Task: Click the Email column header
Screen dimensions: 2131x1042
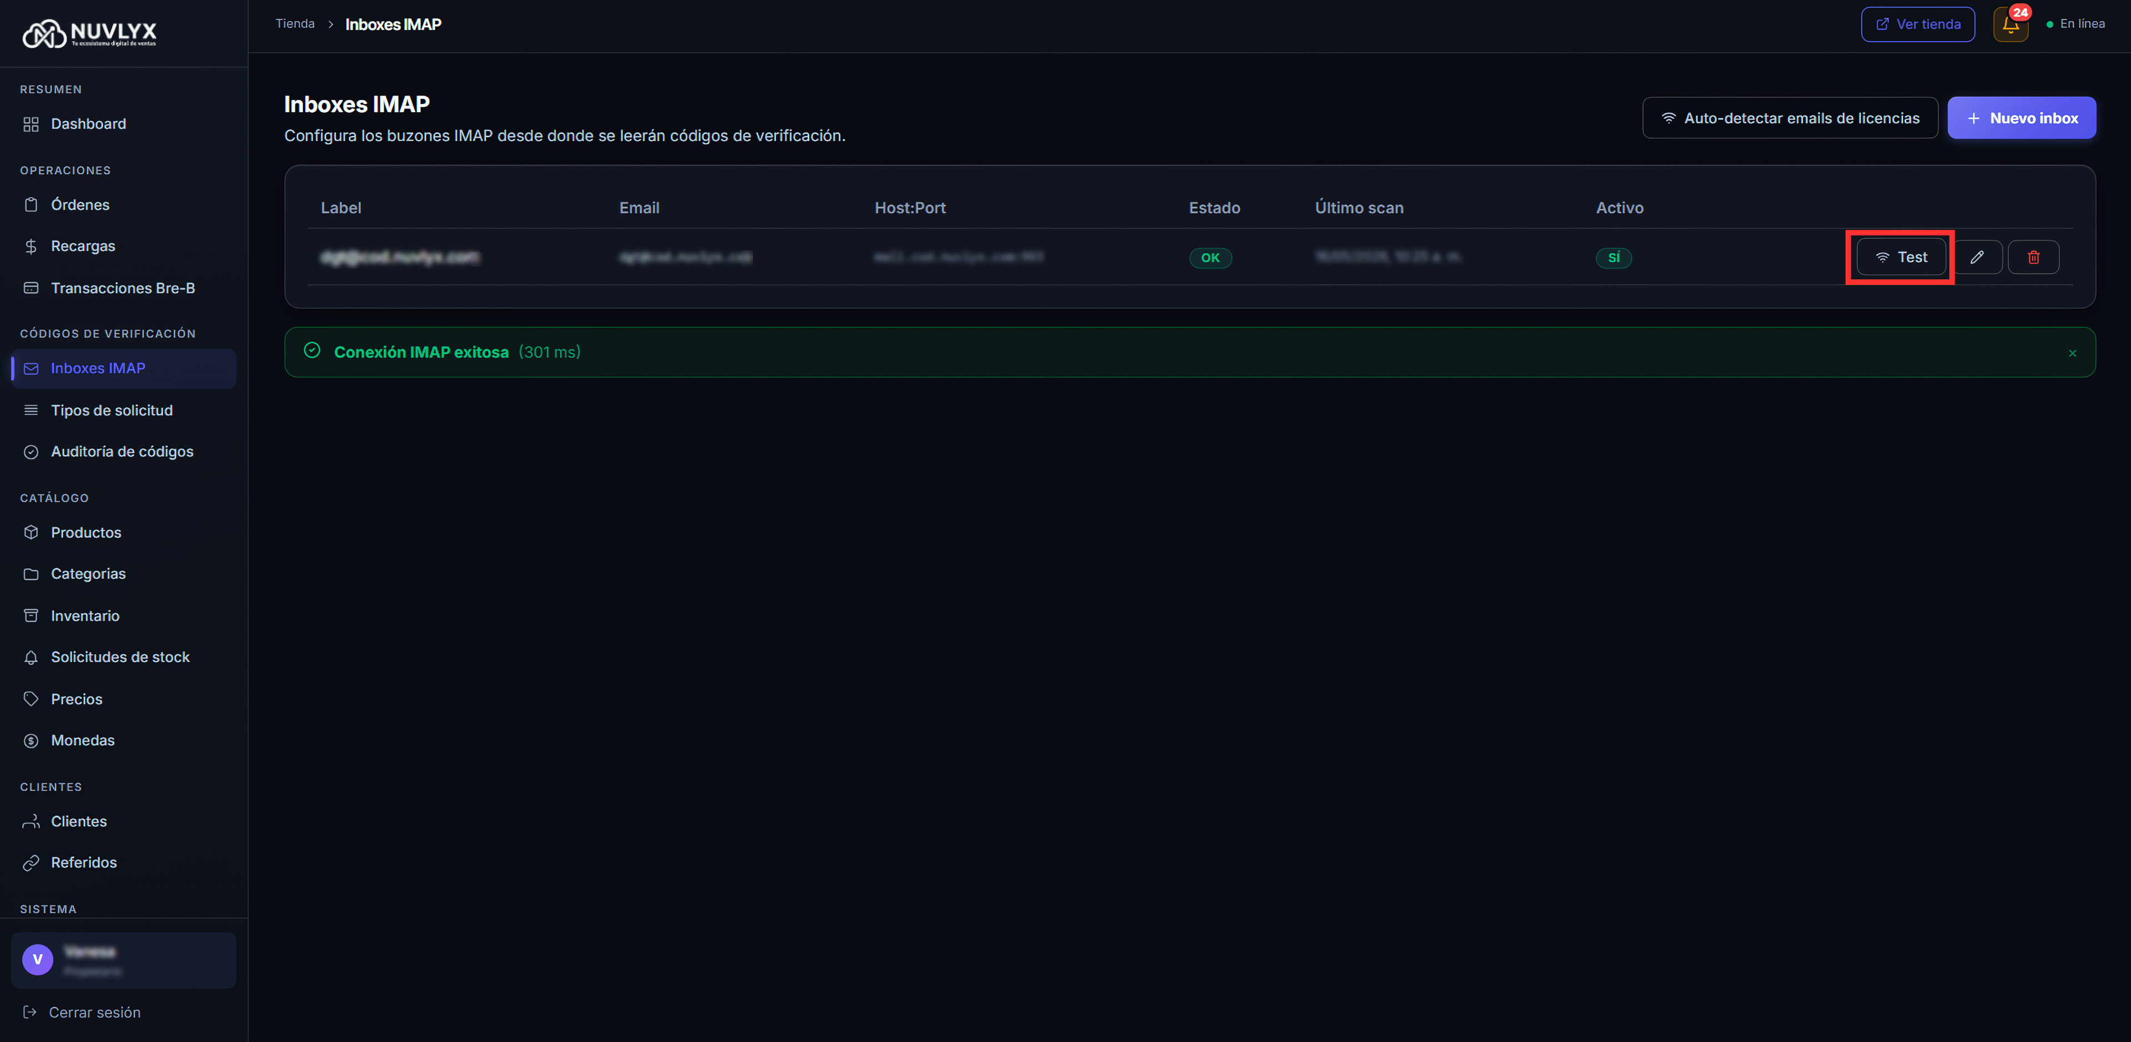Action: coord(640,208)
